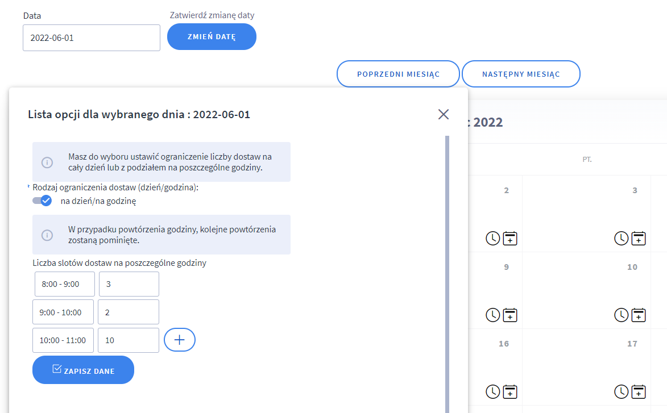Viewport: 667px width, 413px height.
Task: Click the calendar-plus icon on day 2
Action: (x=510, y=238)
